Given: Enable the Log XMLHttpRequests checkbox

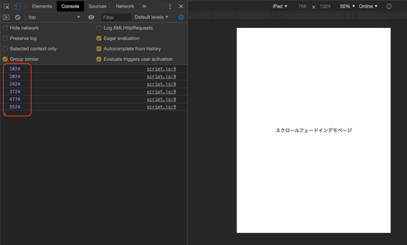Looking at the screenshot, I should [x=99, y=28].
